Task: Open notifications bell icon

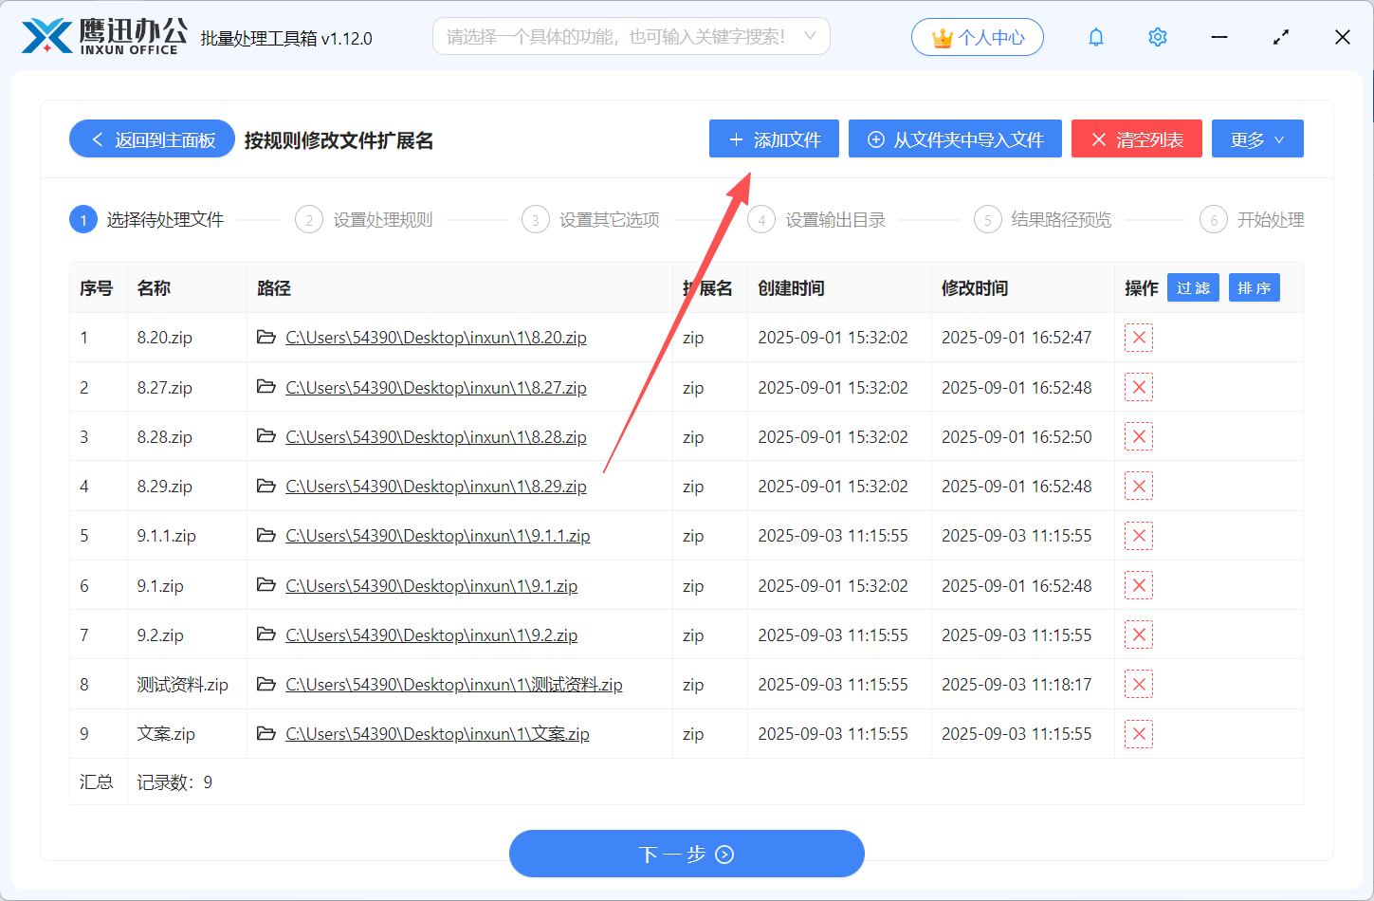Action: click(x=1096, y=37)
